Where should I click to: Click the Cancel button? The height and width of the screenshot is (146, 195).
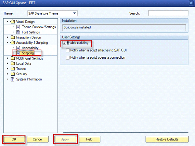tap(38, 139)
